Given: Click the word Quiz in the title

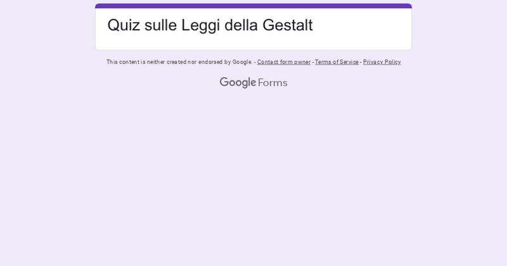Looking at the screenshot, I should coord(122,25).
